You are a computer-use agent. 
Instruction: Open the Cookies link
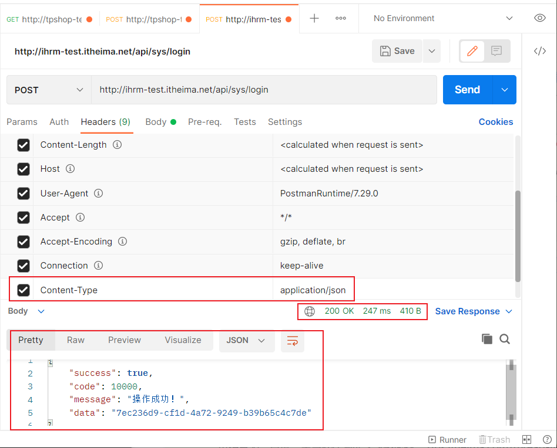[495, 122]
